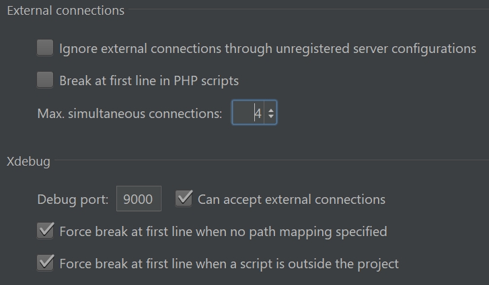Screen dimensions: 489x285
Task: Enable Ignore external connections checkbox
Action: (x=45, y=48)
